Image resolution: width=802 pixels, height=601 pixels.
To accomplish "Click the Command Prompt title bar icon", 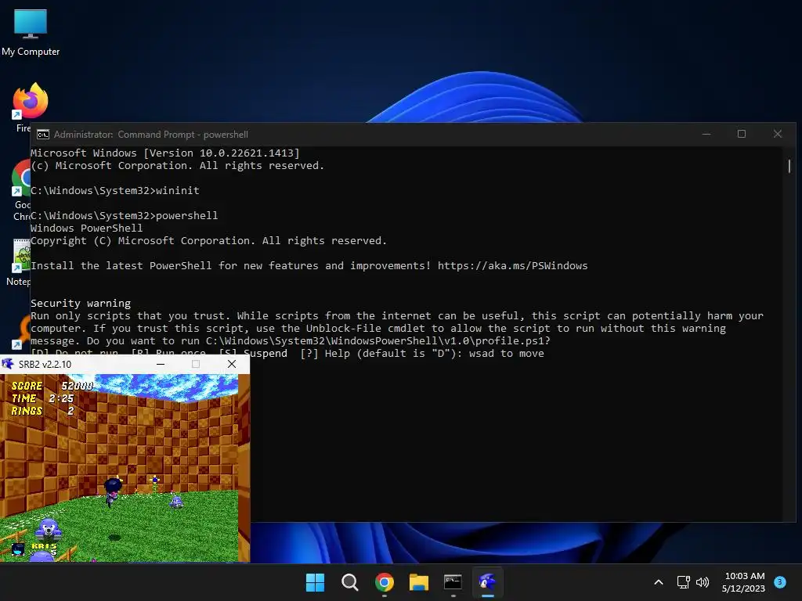I will [x=43, y=135].
